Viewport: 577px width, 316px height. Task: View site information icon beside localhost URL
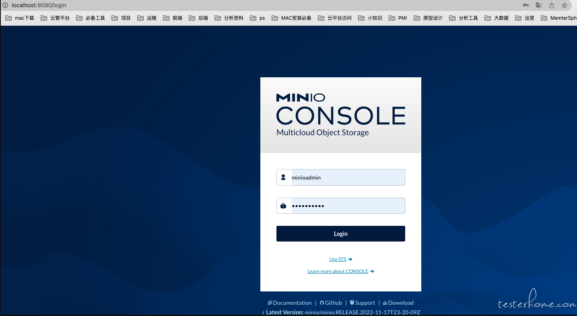click(x=5, y=5)
